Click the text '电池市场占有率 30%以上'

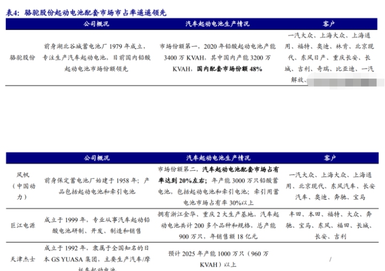pyautogui.click(x=218, y=203)
